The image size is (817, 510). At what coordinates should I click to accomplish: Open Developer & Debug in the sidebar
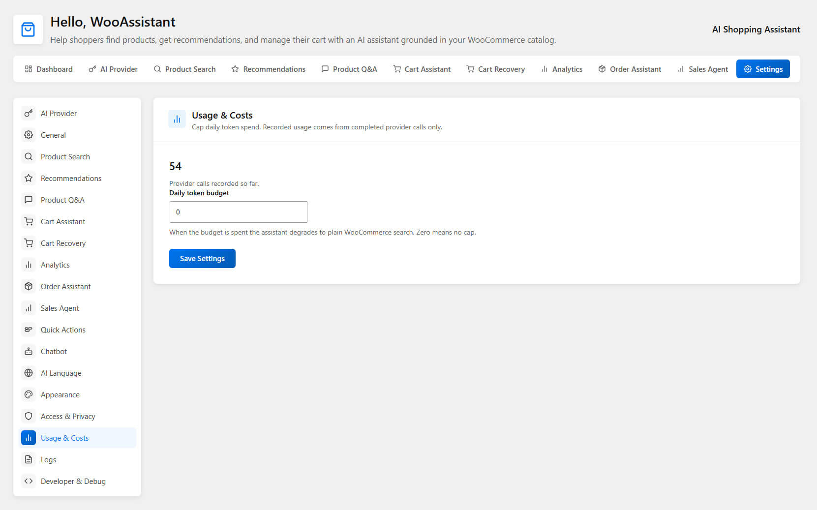77,481
